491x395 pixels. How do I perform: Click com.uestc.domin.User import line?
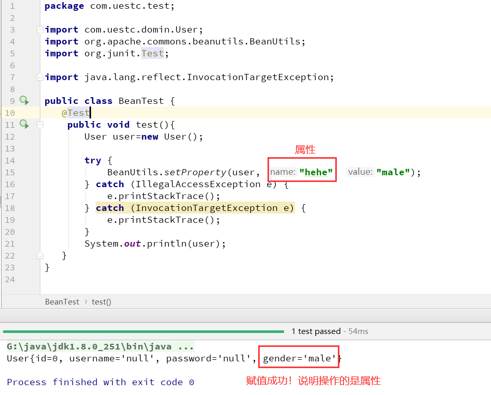(x=124, y=29)
